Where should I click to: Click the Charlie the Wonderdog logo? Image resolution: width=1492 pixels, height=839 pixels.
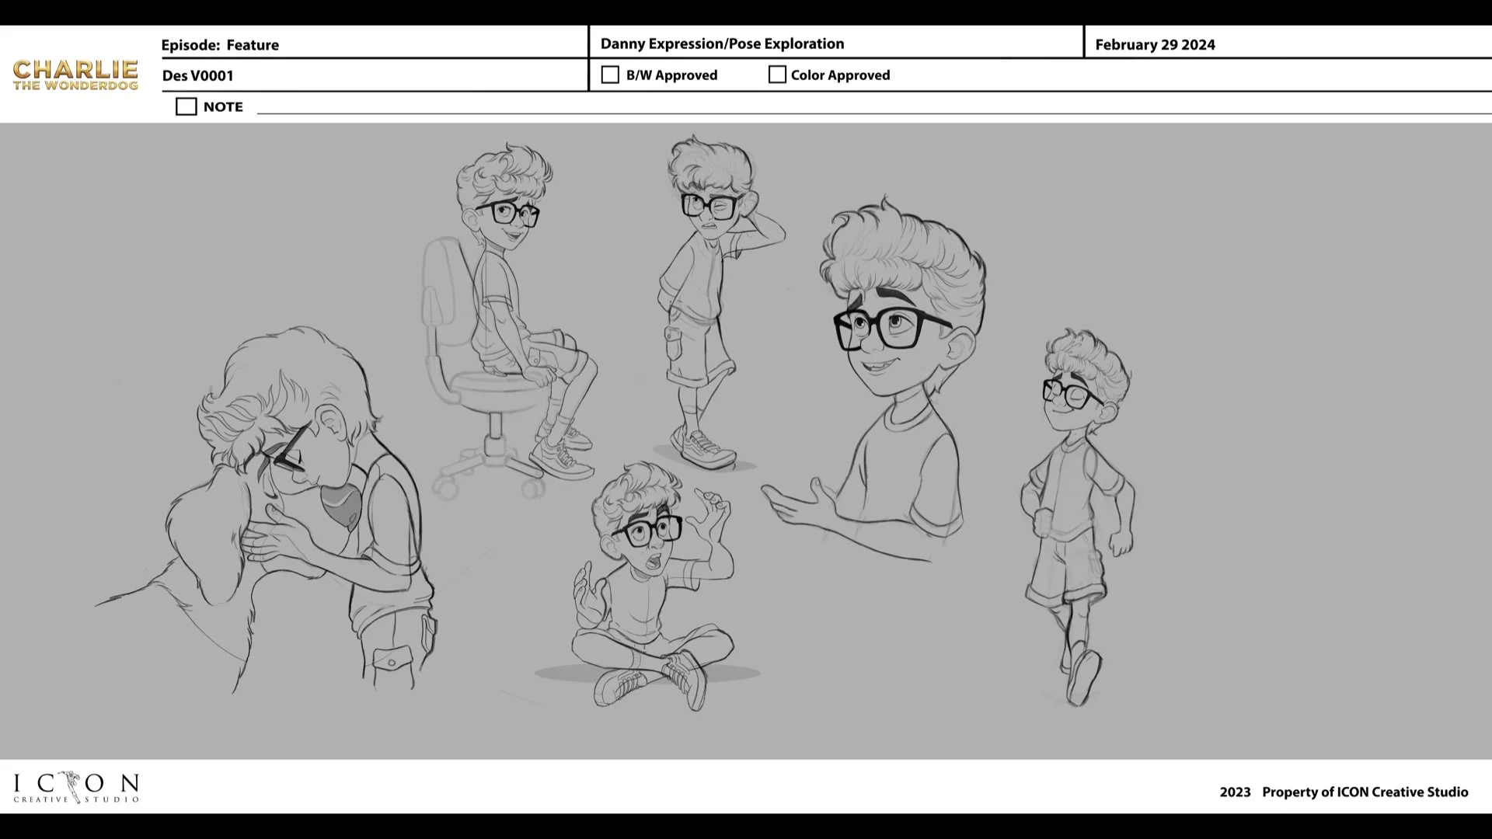pos(75,75)
